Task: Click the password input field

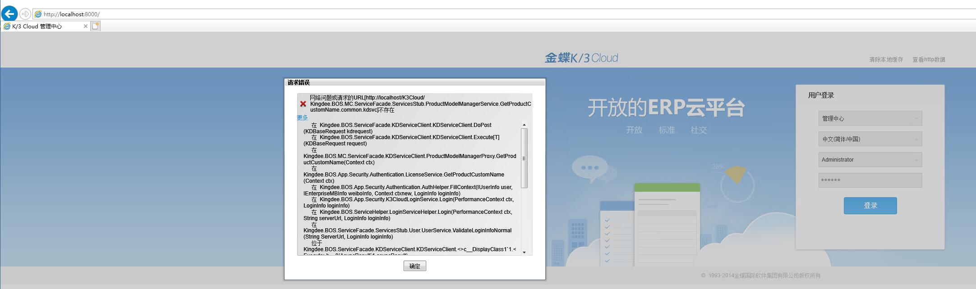Action: tap(870, 180)
